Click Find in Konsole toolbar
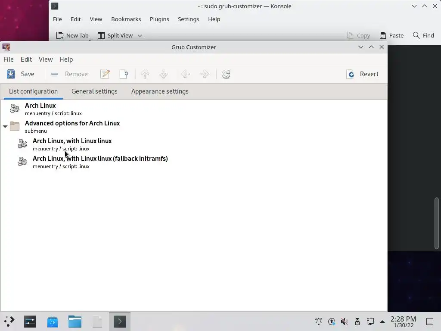The height and width of the screenshot is (331, 441). point(423,35)
